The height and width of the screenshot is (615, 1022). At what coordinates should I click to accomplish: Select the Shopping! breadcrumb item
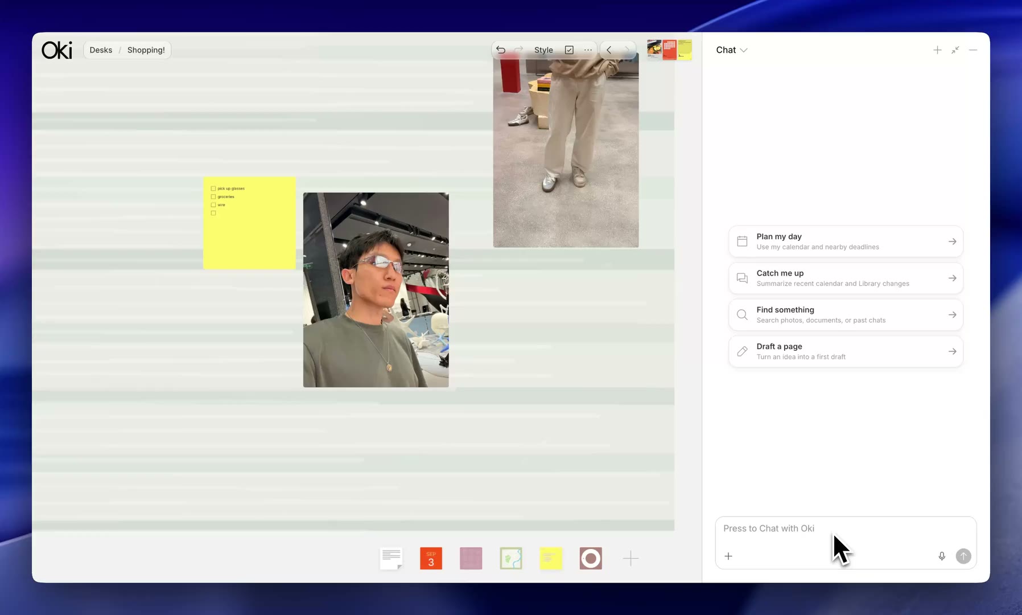(146, 50)
